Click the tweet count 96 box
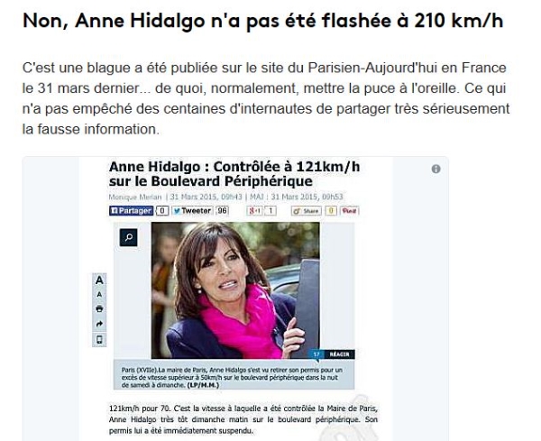Image resolution: width=541 pixels, height=441 pixels. (222, 211)
